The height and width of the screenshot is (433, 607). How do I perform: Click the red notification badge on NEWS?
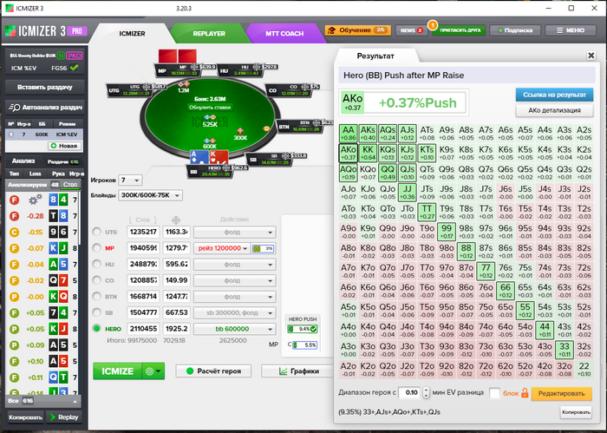point(420,30)
